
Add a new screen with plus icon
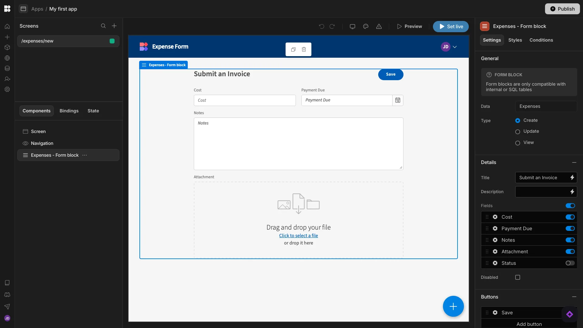click(x=114, y=26)
